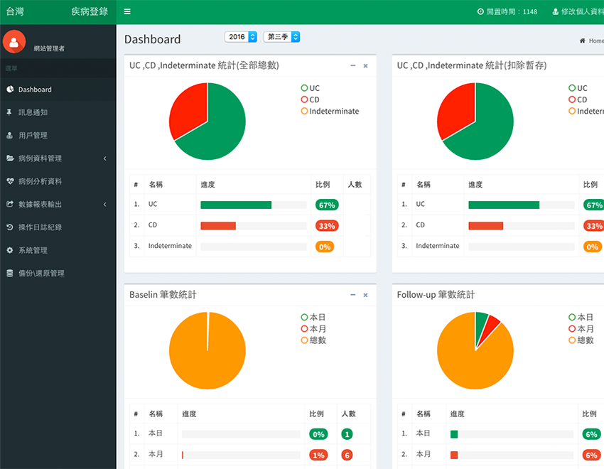Click the 0% Indeterminate badge in 全部總數 table
Image resolution: width=604 pixels, height=469 pixels.
[325, 247]
